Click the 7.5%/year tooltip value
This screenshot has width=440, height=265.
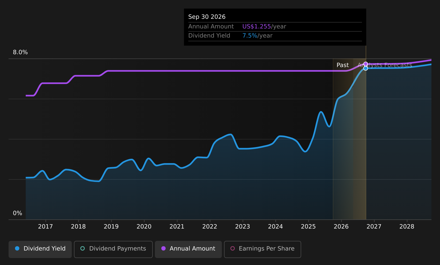[x=257, y=36]
